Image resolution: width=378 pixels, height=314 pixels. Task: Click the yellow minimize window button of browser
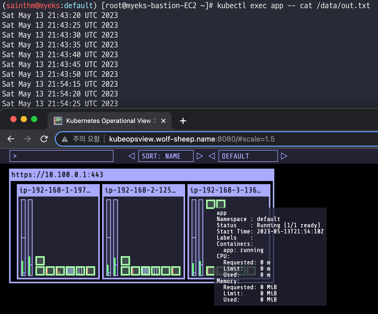(x=24, y=119)
